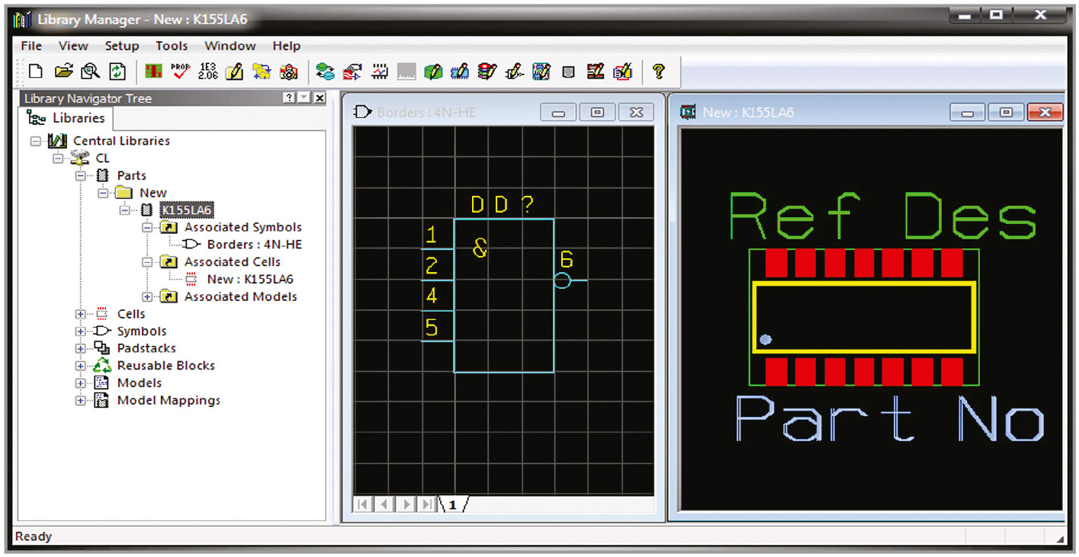The height and width of the screenshot is (557, 1079).
Task: Open the Setup menu
Action: pos(122,46)
